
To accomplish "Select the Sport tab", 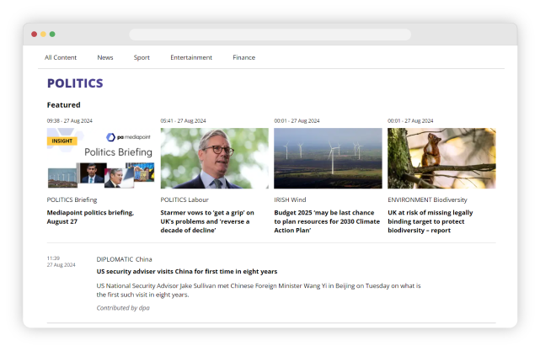I will click(142, 57).
